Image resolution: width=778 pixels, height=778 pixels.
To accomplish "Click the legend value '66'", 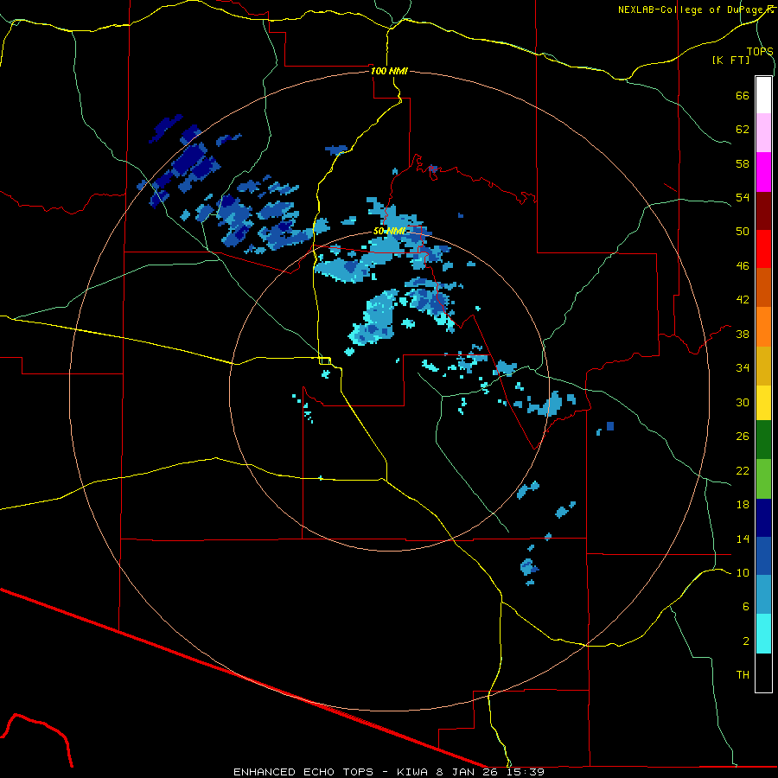I will [743, 95].
